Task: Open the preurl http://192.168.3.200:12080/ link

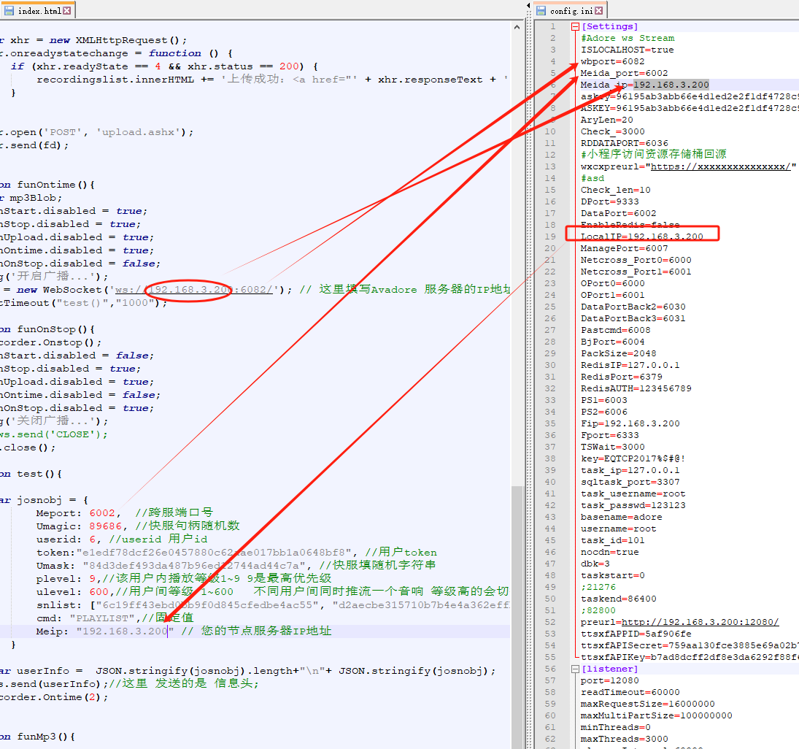Action: pos(700,621)
